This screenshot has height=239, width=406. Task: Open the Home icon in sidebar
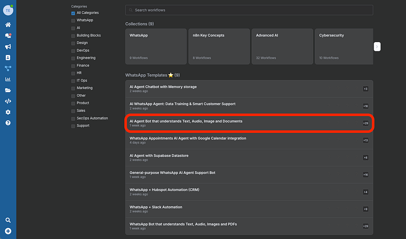coord(8,24)
